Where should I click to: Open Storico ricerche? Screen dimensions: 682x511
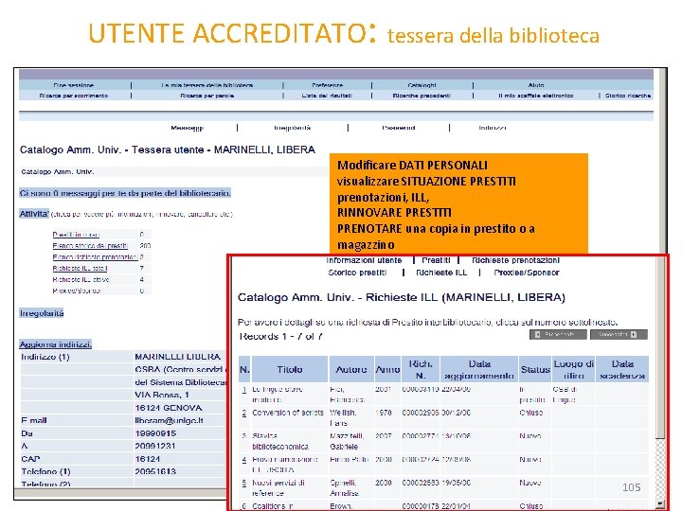pos(628,96)
